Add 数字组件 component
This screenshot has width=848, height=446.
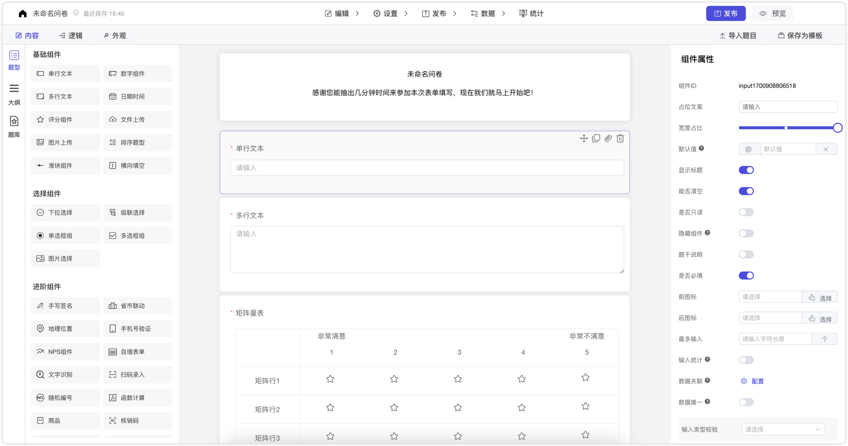[138, 73]
